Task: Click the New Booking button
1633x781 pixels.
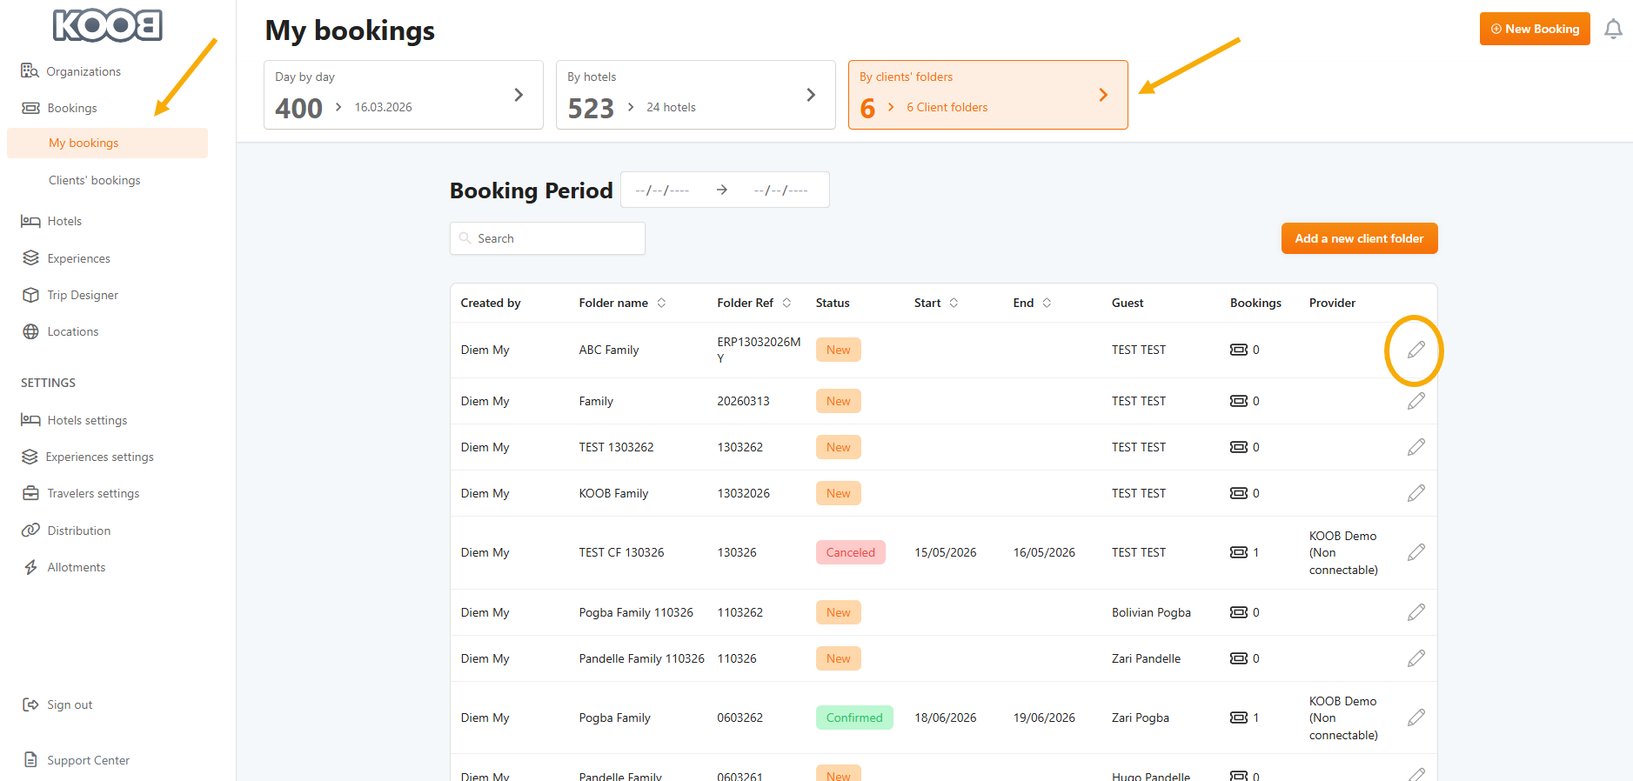Action: tap(1534, 29)
